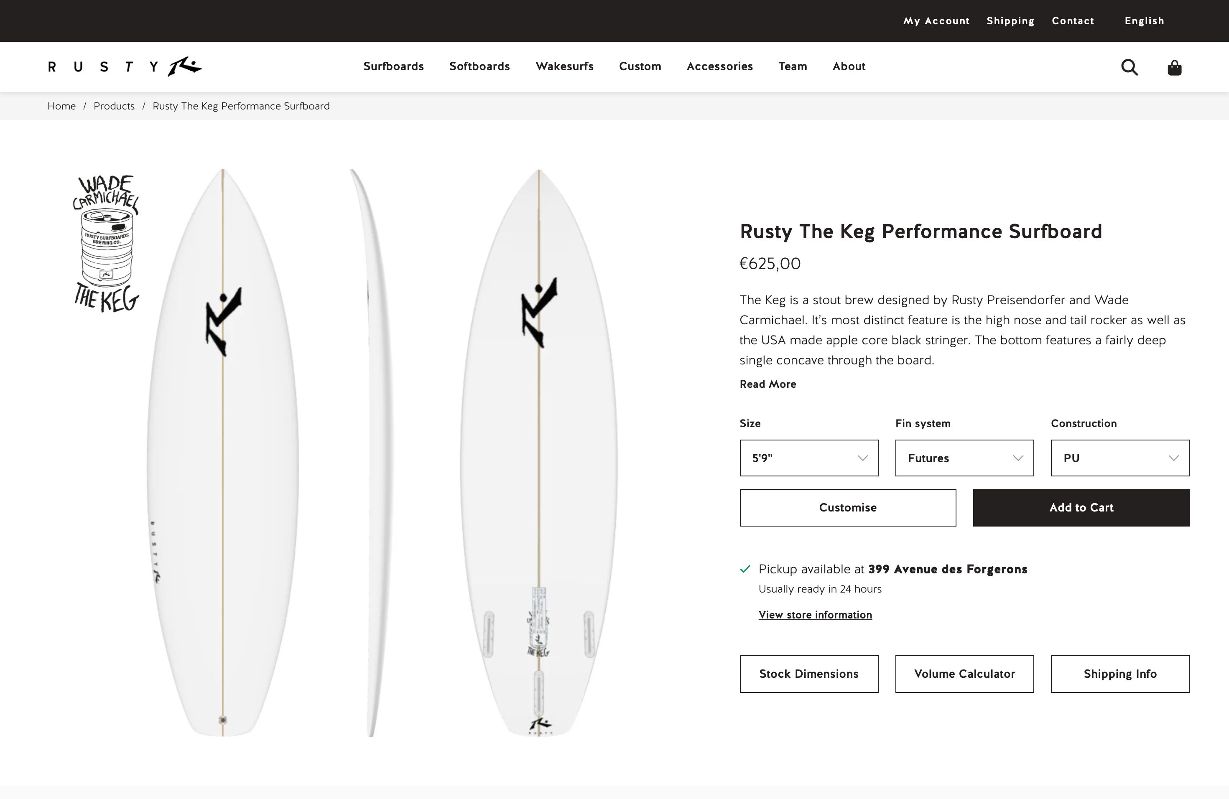Click Customise to personalize the board
This screenshot has width=1229, height=799.
pyautogui.click(x=847, y=507)
